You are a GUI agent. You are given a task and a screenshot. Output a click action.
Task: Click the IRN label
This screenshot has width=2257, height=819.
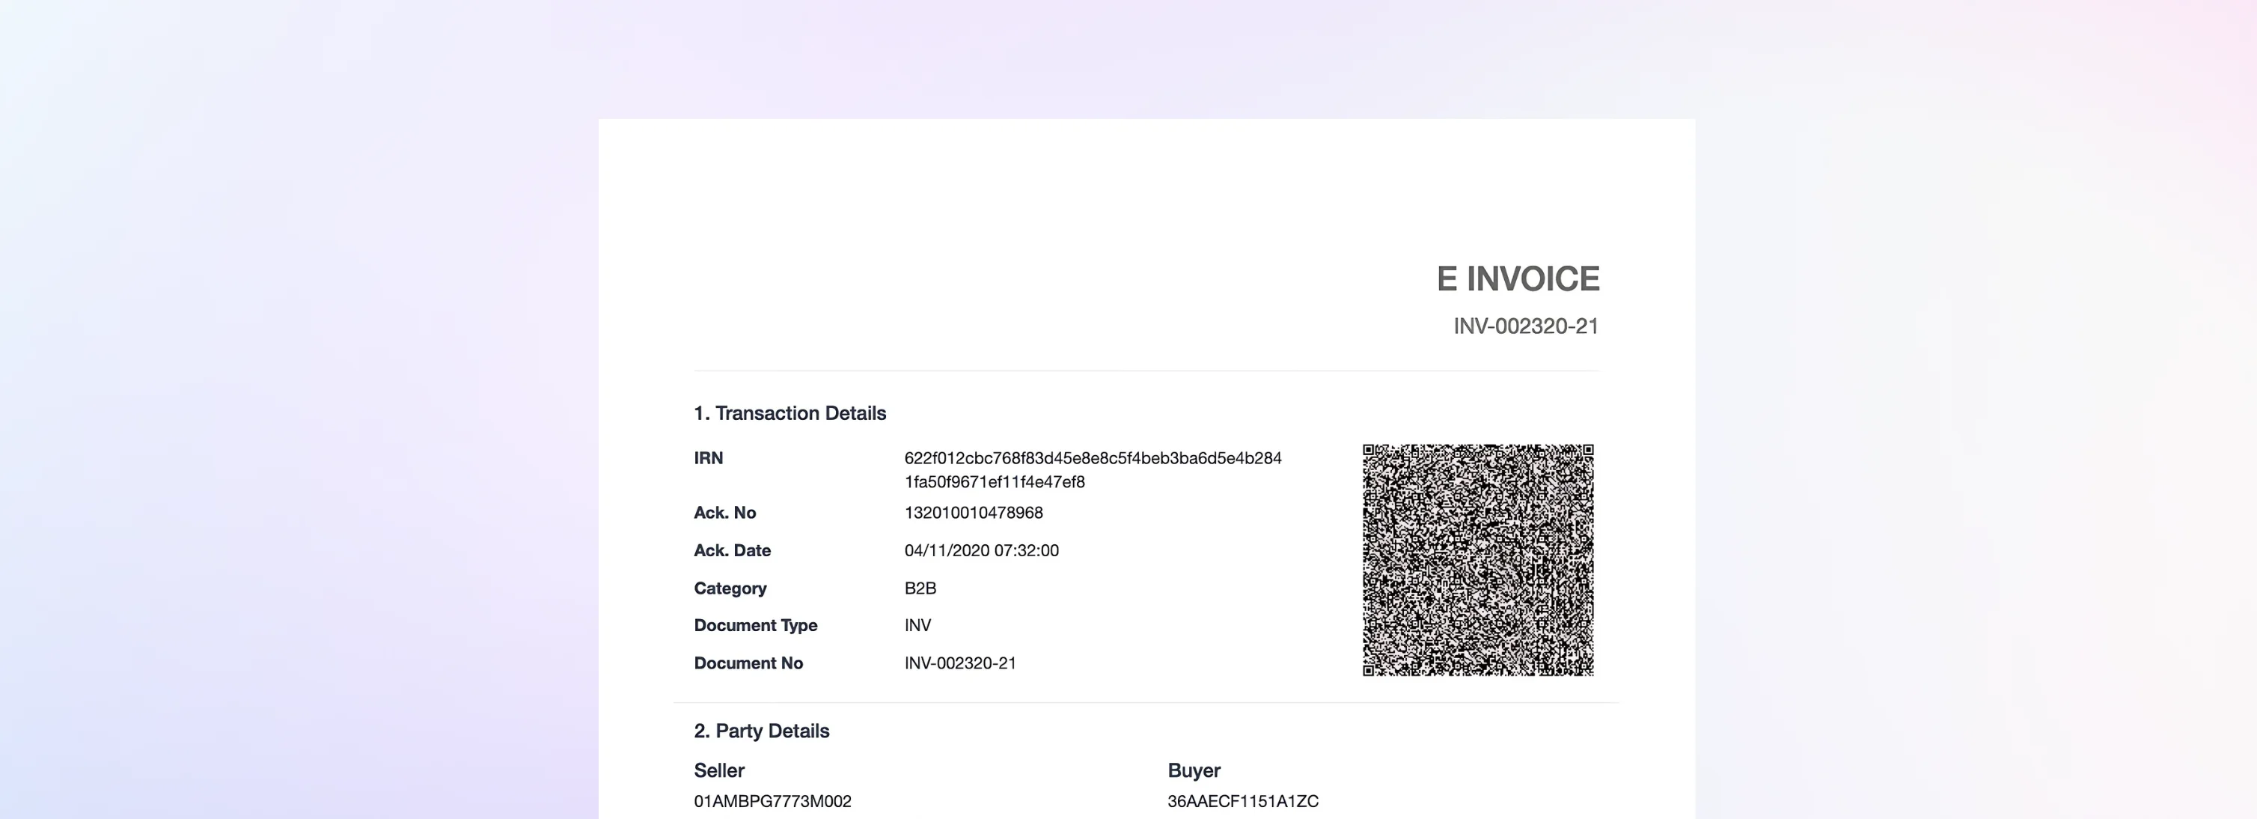708,457
